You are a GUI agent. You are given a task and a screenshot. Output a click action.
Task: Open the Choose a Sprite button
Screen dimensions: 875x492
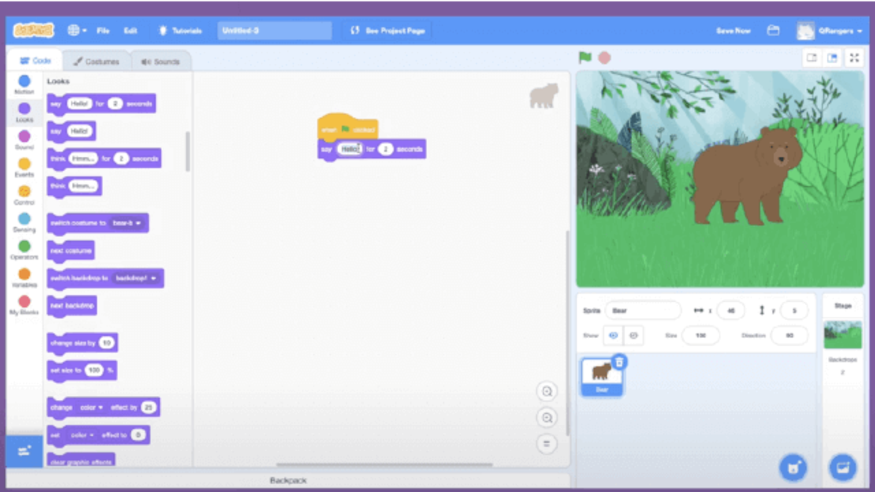coord(793,467)
